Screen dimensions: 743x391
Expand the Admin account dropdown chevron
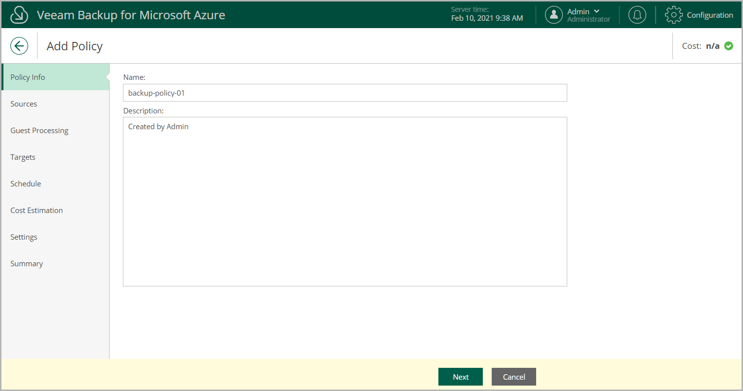point(596,11)
